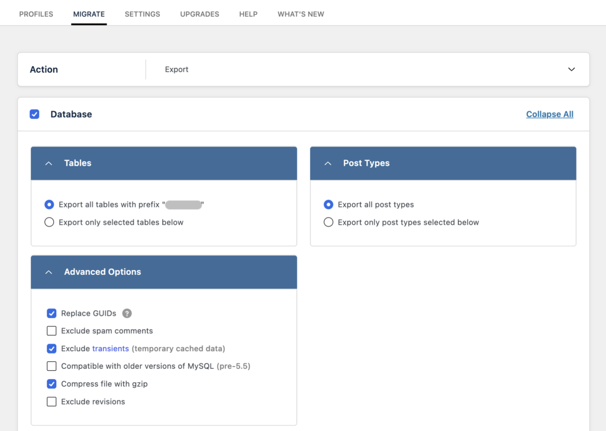This screenshot has width=606, height=431.
Task: Toggle Exclude transients checkbox
Action: point(51,349)
